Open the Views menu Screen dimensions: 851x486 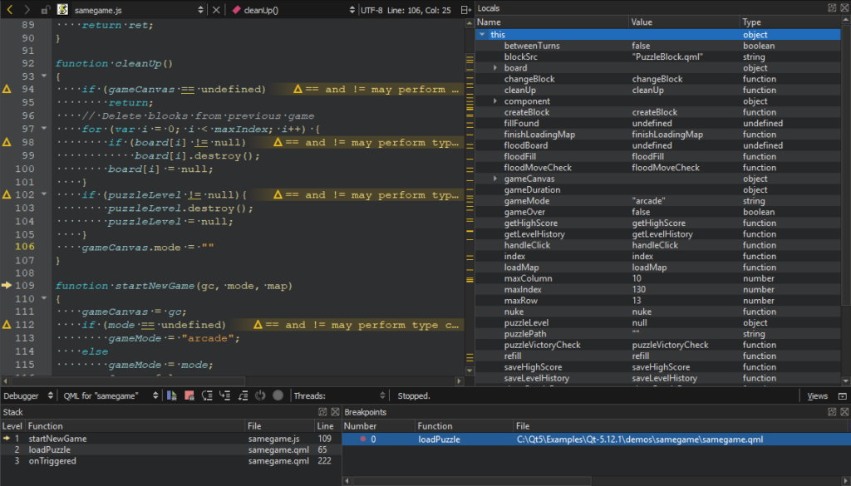pos(818,396)
